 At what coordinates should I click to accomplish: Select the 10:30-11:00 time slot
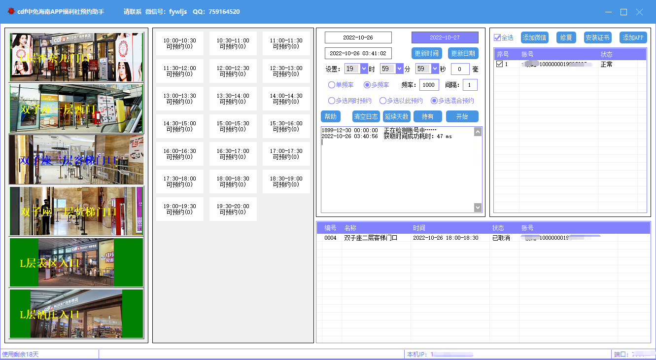[x=233, y=43]
